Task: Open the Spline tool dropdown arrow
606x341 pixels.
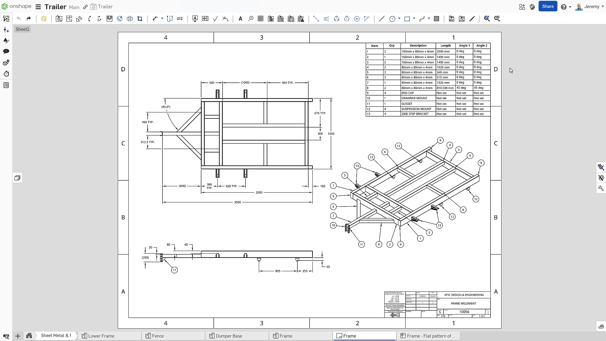Action: [x=429, y=19]
